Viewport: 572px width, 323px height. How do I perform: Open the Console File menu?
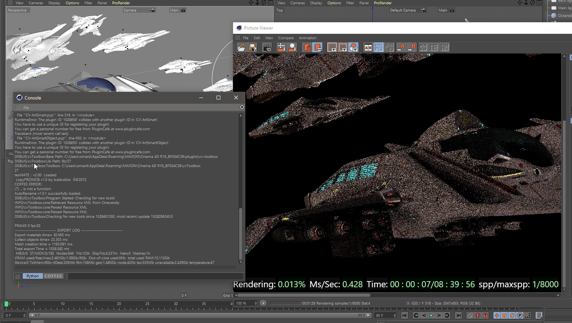pyautogui.click(x=26, y=108)
